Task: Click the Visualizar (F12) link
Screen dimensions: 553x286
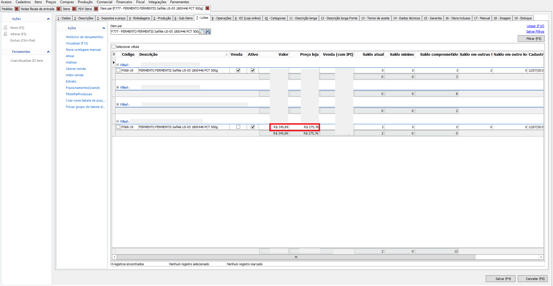Action: pyautogui.click(x=77, y=43)
